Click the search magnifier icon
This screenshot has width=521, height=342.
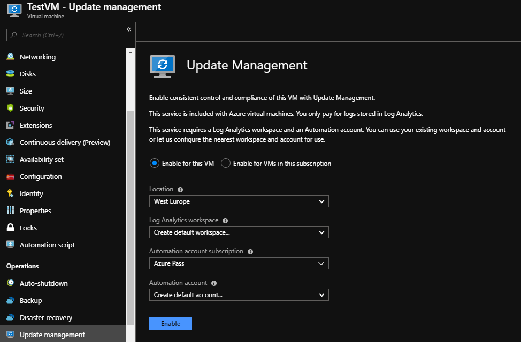(x=13, y=35)
